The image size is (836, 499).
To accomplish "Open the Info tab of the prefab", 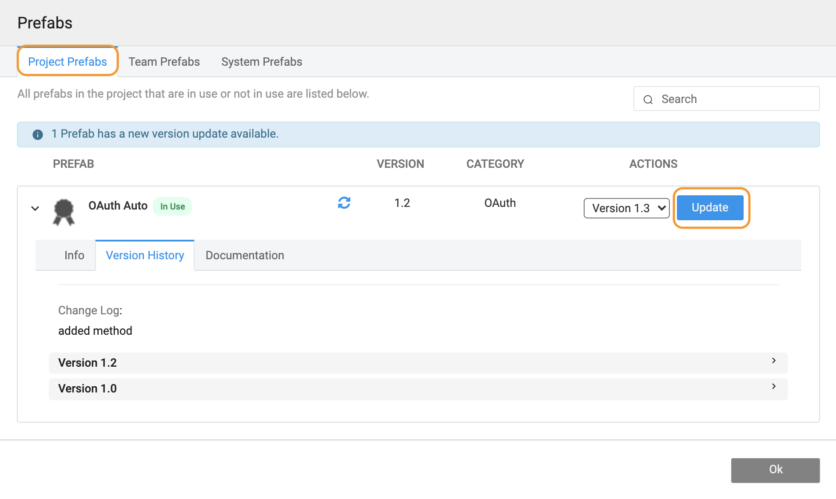I will [74, 255].
